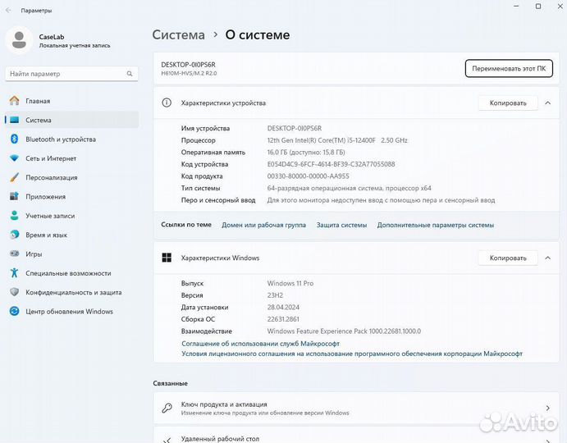Click Переименовать этот ПК button
This screenshot has width=567, height=443.
coord(509,68)
